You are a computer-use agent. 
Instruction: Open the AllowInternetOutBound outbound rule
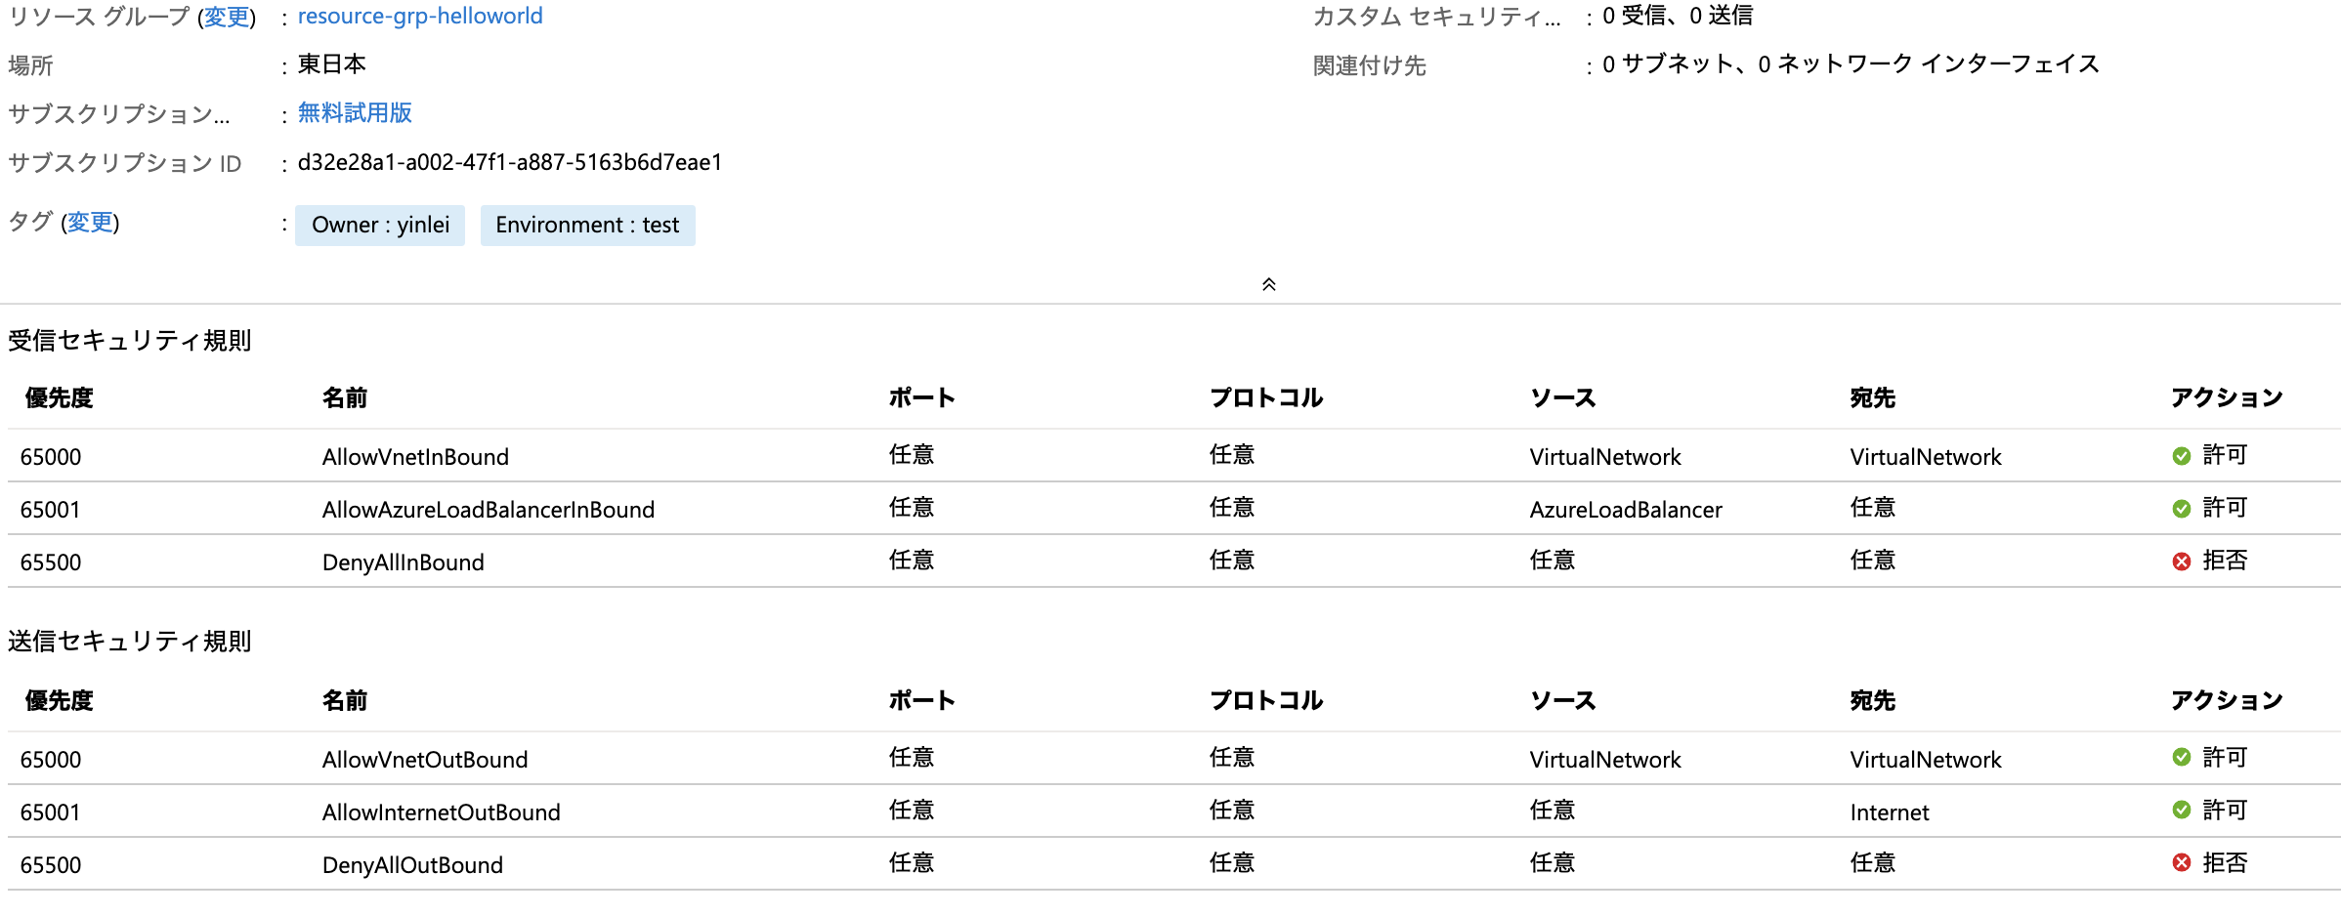tap(1174, 812)
